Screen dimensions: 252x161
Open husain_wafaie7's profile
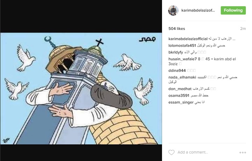183,59
